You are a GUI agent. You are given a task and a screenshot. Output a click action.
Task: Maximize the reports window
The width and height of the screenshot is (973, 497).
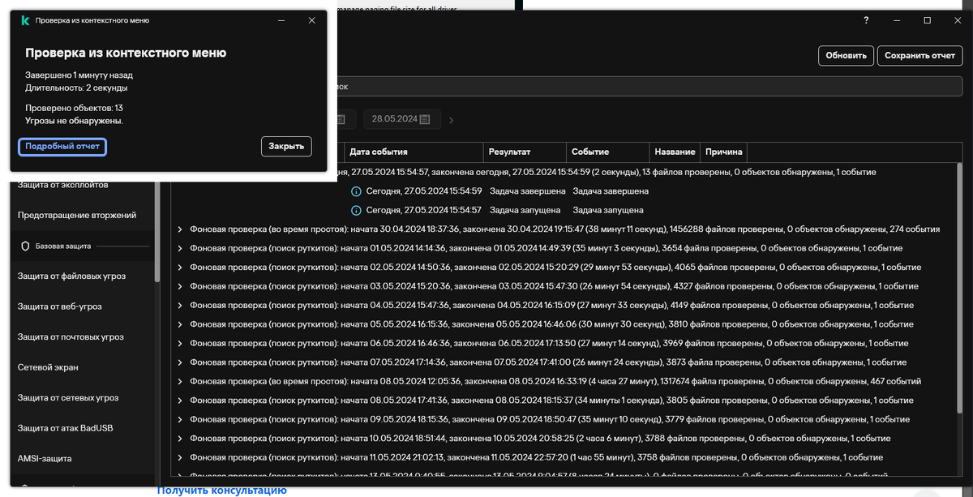[928, 20]
